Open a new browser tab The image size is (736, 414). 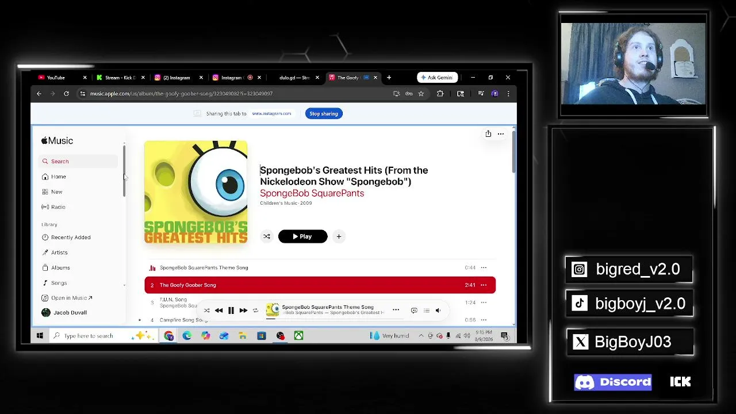click(389, 78)
